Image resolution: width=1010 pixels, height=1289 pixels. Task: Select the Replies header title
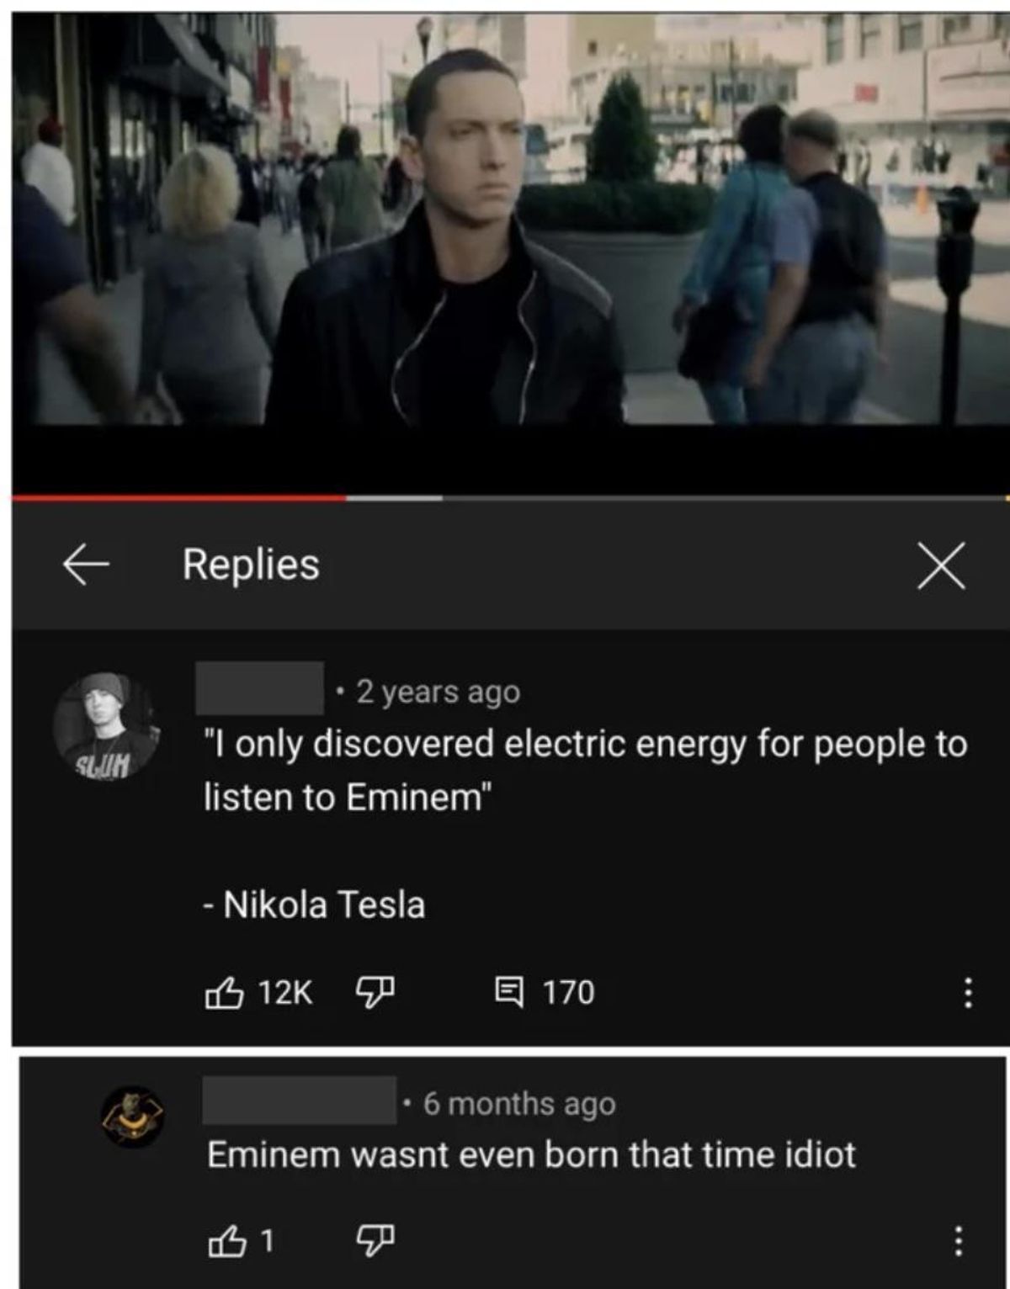click(251, 565)
